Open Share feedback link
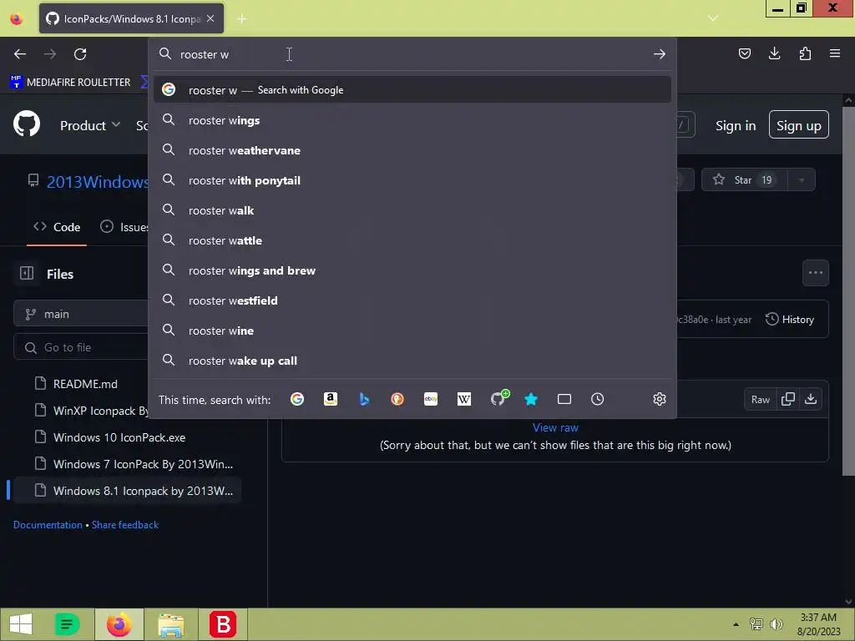Viewport: 855px width, 641px height. [125, 525]
